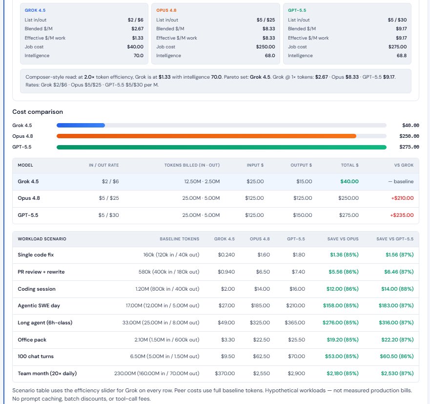
Task: Select Grok 4.5 job cost $40.00 in card
Action: click(x=135, y=47)
